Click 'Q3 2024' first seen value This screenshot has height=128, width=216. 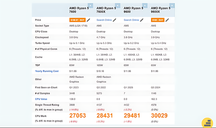click(156, 87)
